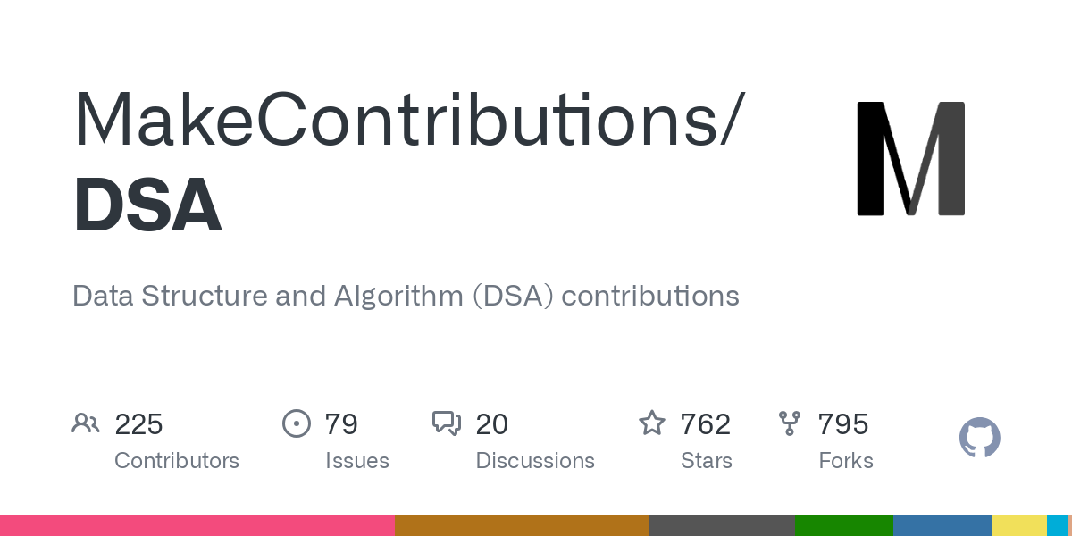Click the dark gray language bar segment
1072x536 pixels.
tap(722, 525)
